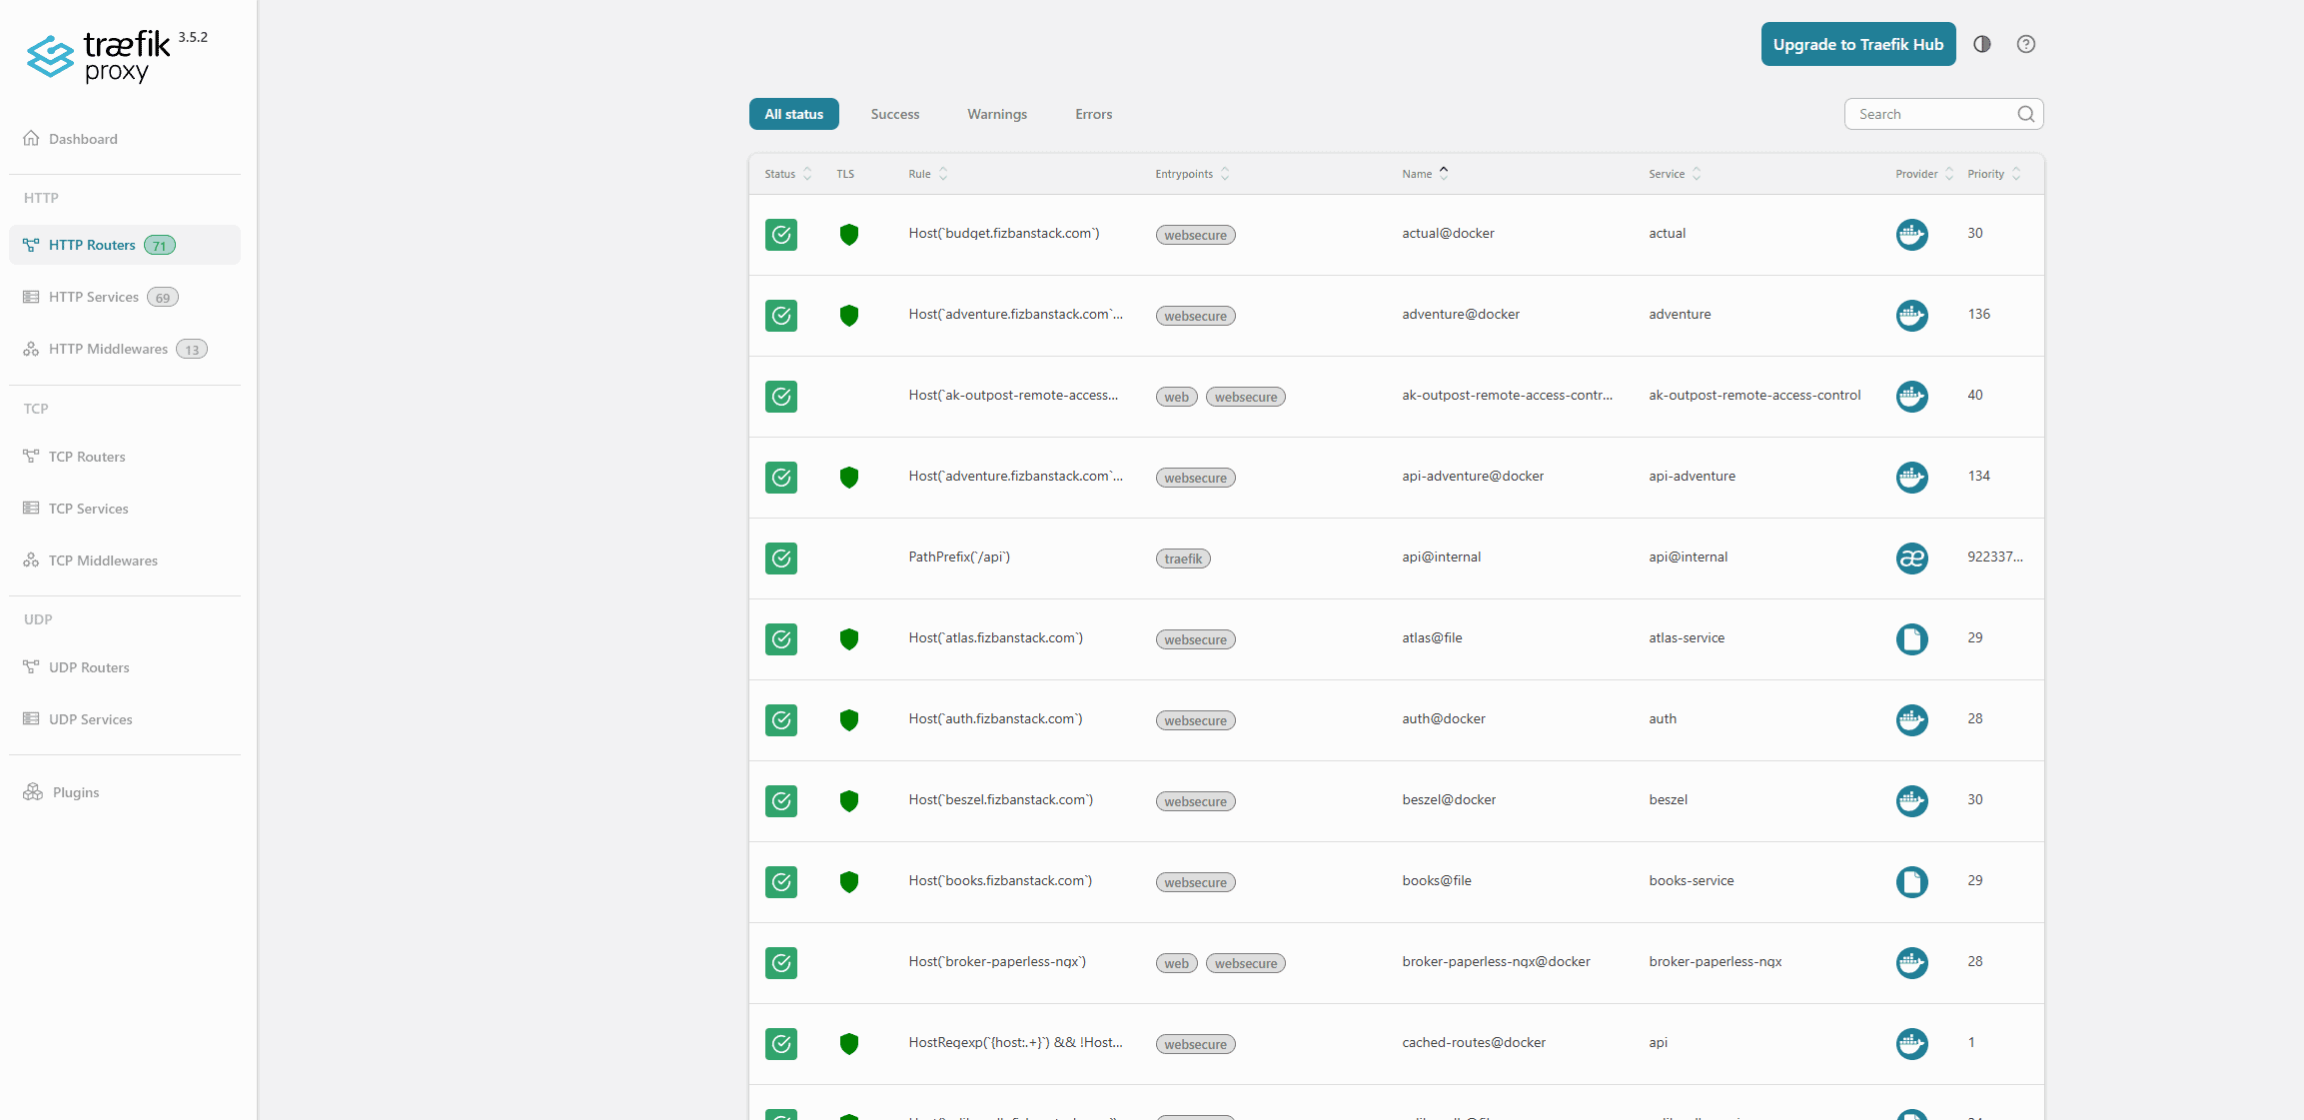Click Host(`auth.fizbanstack.com`) rule
This screenshot has height=1120, width=2304.
pyautogui.click(x=995, y=719)
